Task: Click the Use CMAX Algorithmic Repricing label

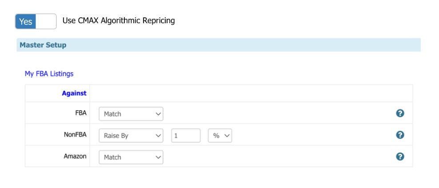Action: click(x=119, y=21)
